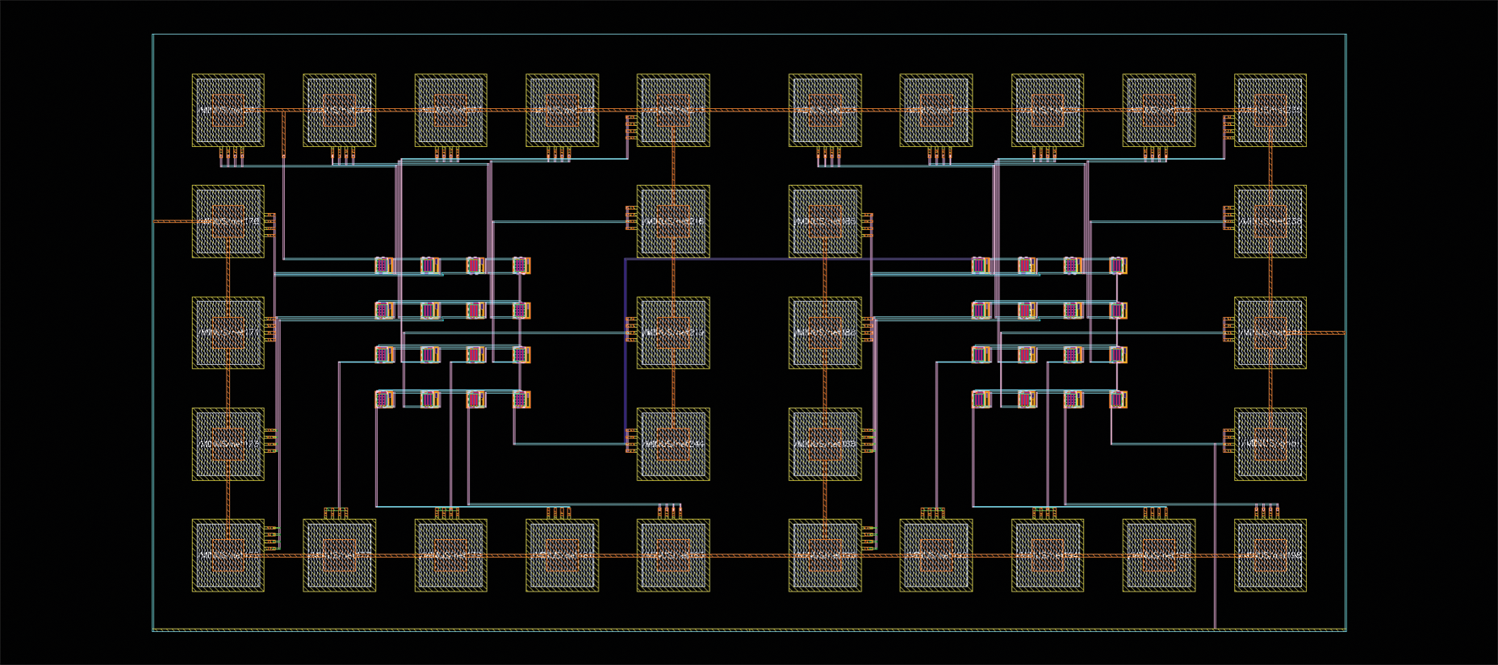The width and height of the screenshot is (1498, 665).
Task: Click the pink vertical wire reaching bottom rail
Action: tap(1215, 549)
